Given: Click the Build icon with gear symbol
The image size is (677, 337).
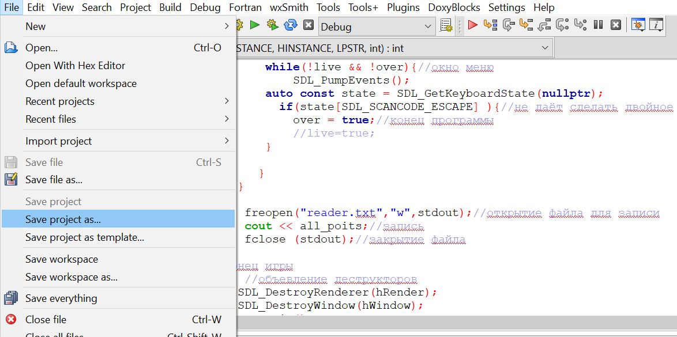Looking at the screenshot, I should pos(239,25).
